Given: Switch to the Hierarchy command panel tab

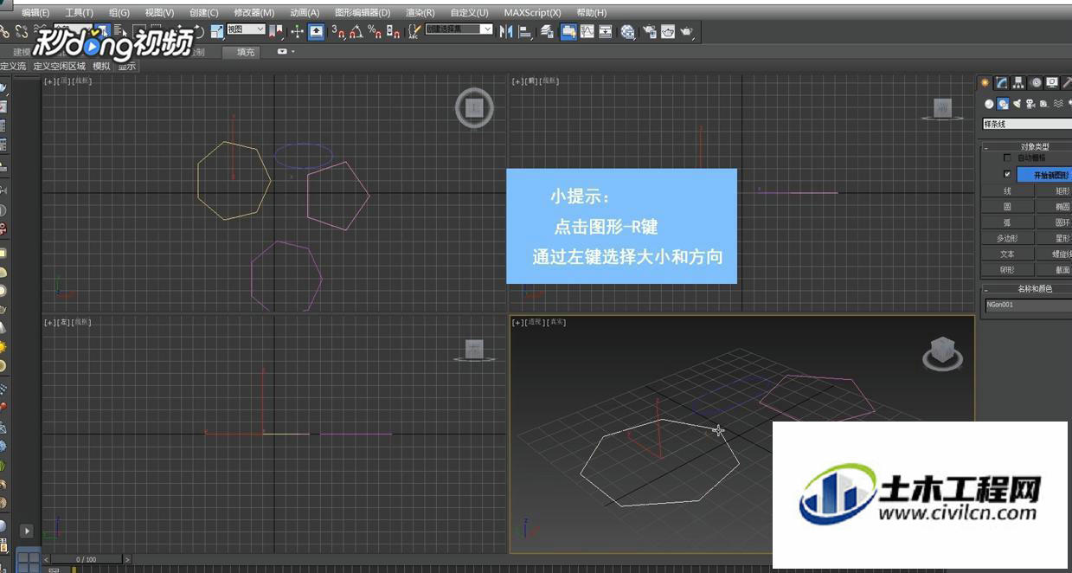Looking at the screenshot, I should click(x=1018, y=83).
